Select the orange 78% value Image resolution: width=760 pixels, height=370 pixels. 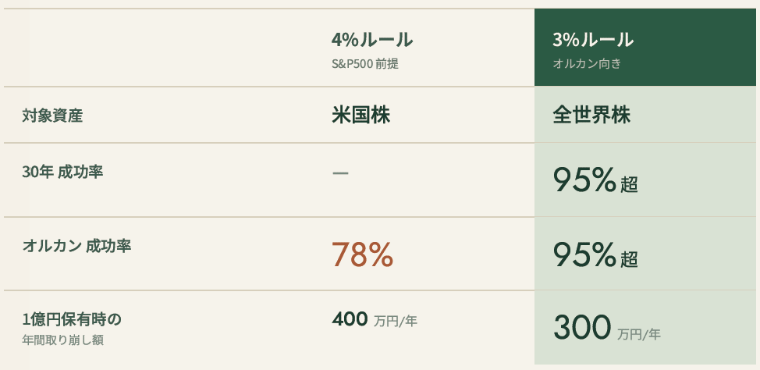point(362,255)
